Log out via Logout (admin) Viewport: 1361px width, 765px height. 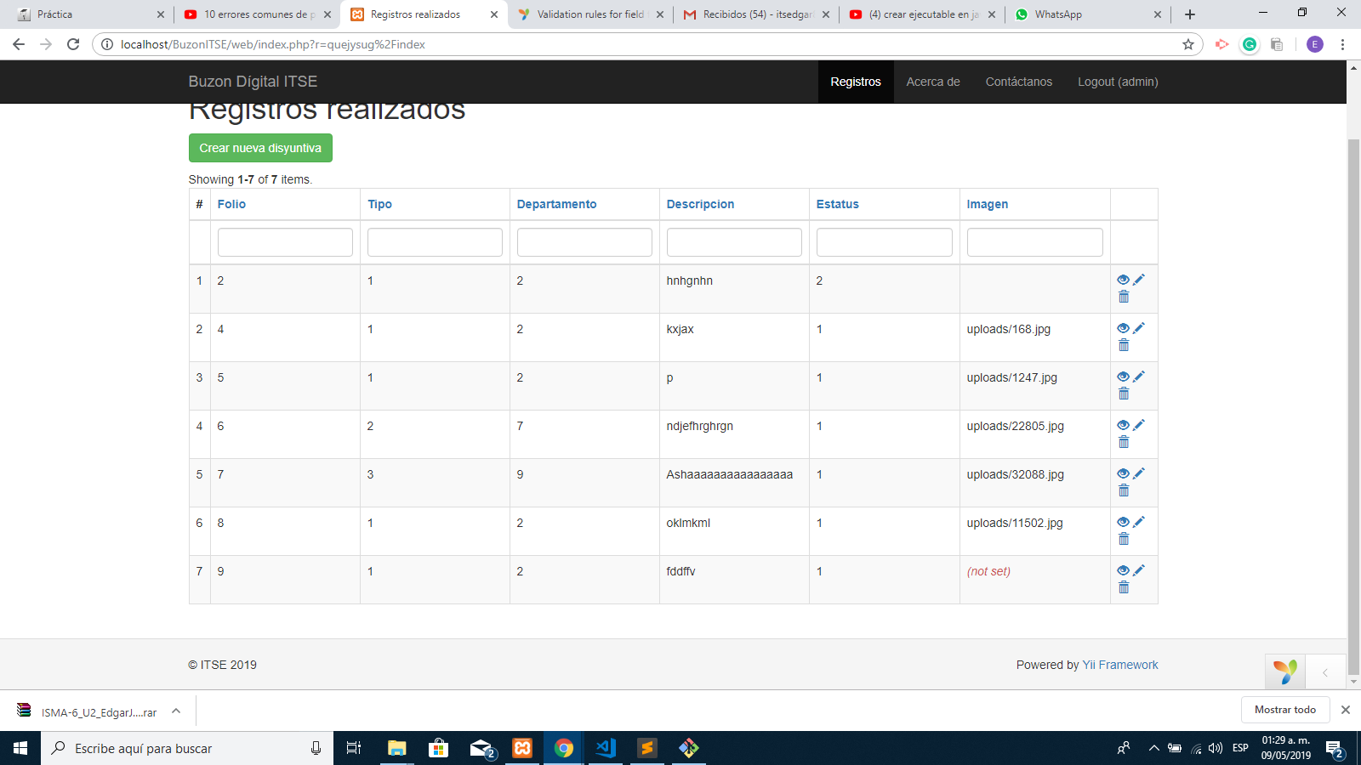(1118, 82)
